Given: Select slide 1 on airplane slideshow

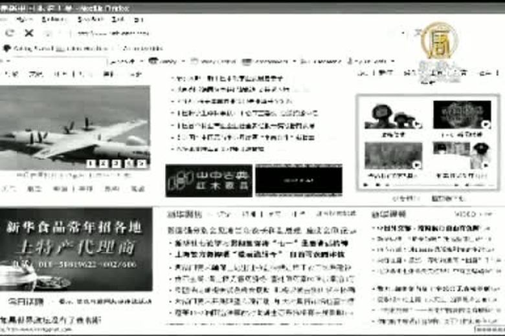Looking at the screenshot, I should [x=91, y=163].
